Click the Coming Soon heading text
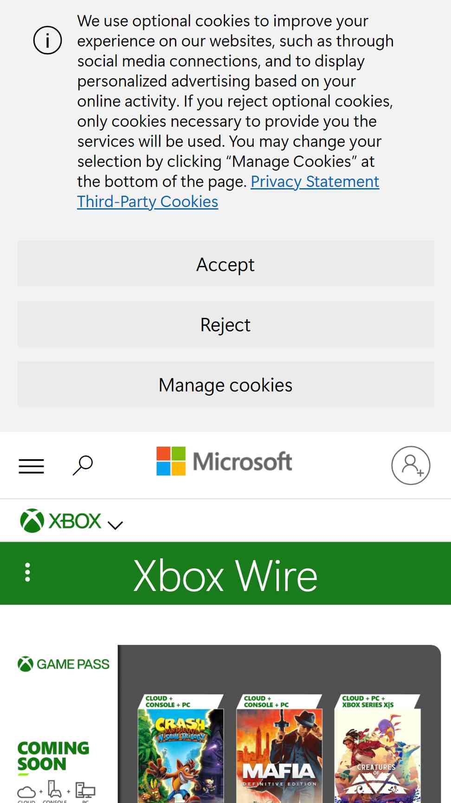451x803 pixels. [x=53, y=756]
